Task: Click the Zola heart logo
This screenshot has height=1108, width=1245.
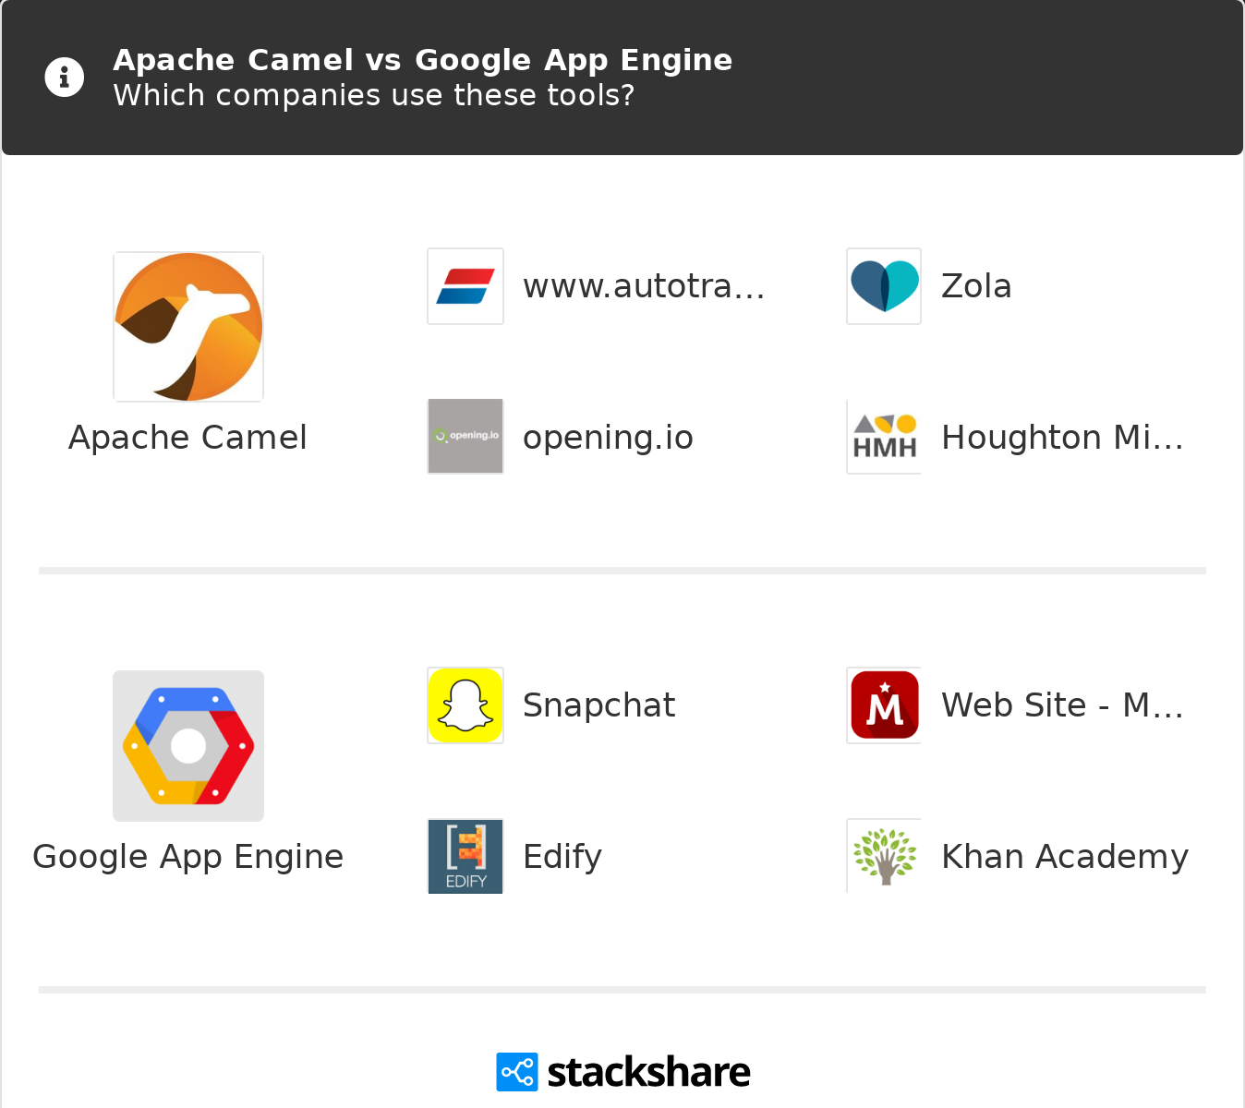Action: 884,286
